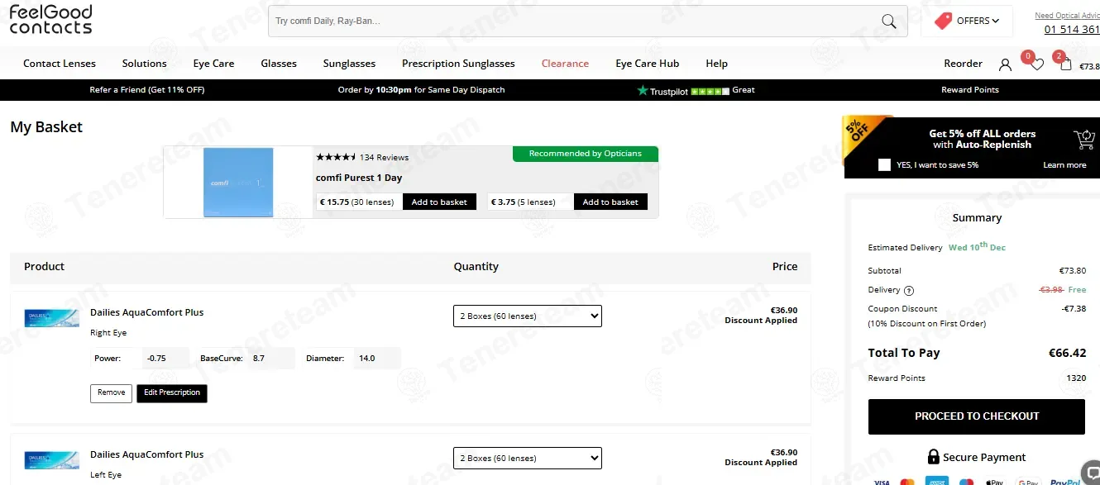Open the account profile icon
The height and width of the screenshot is (485, 1100).
coord(1005,64)
